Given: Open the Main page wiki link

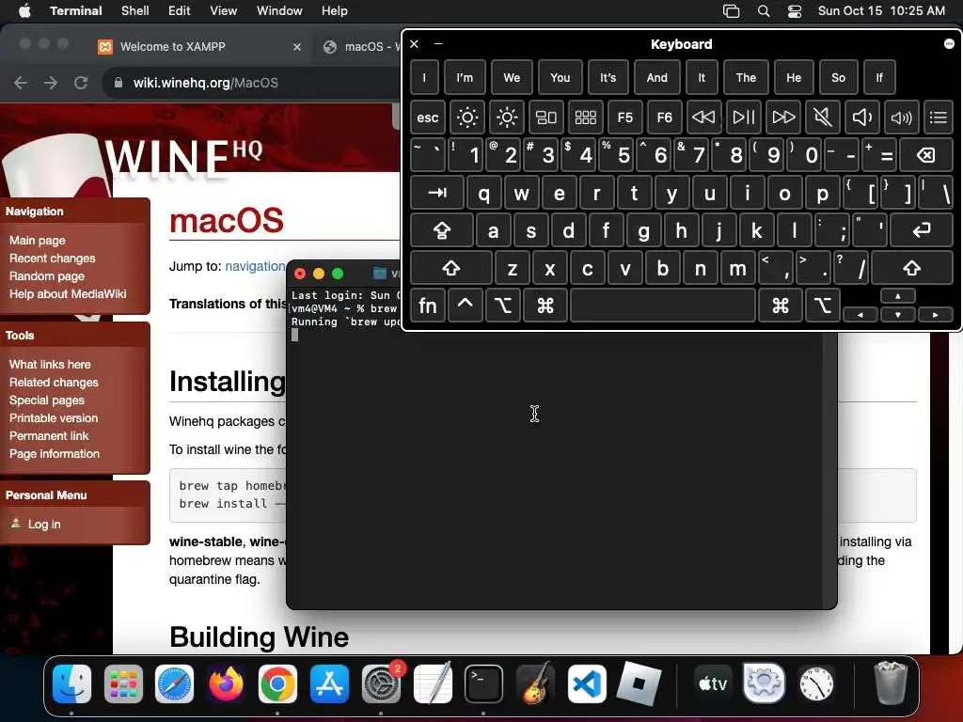Looking at the screenshot, I should pos(37,240).
